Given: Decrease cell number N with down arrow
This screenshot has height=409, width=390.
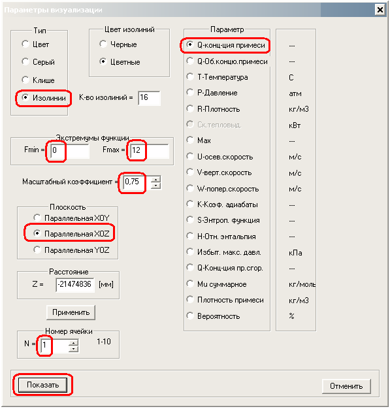Looking at the screenshot, I should [x=74, y=349].
